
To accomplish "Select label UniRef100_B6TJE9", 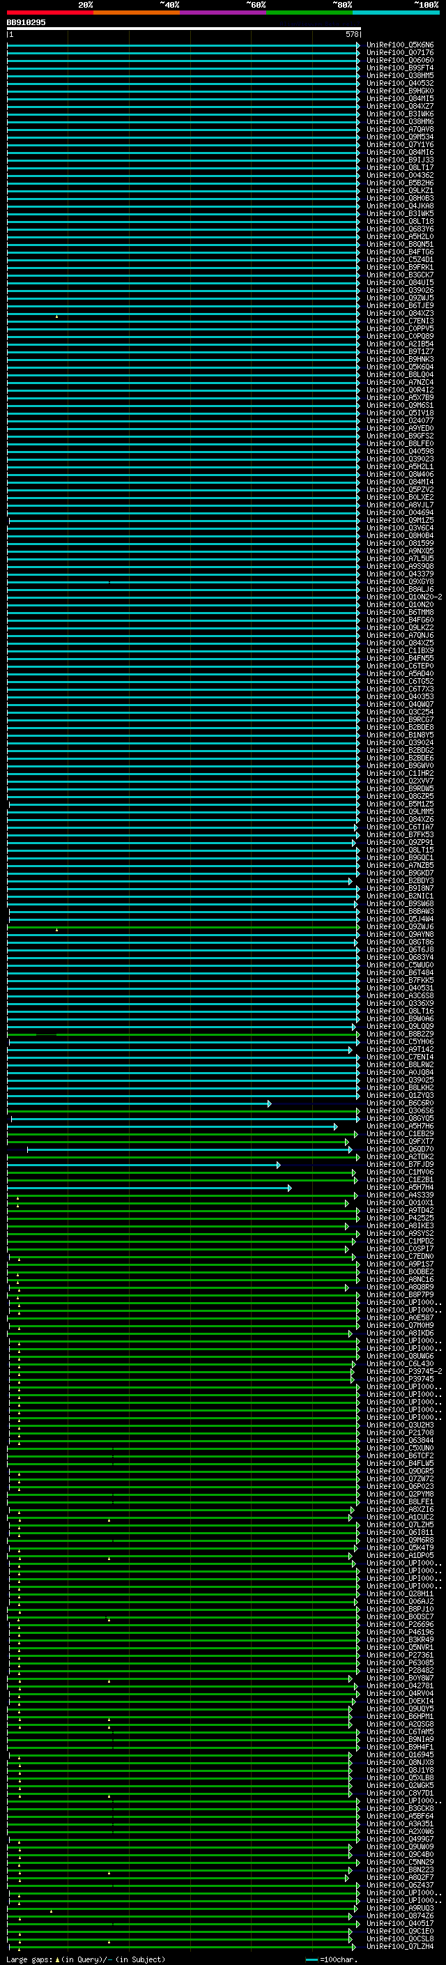I will point(400,306).
